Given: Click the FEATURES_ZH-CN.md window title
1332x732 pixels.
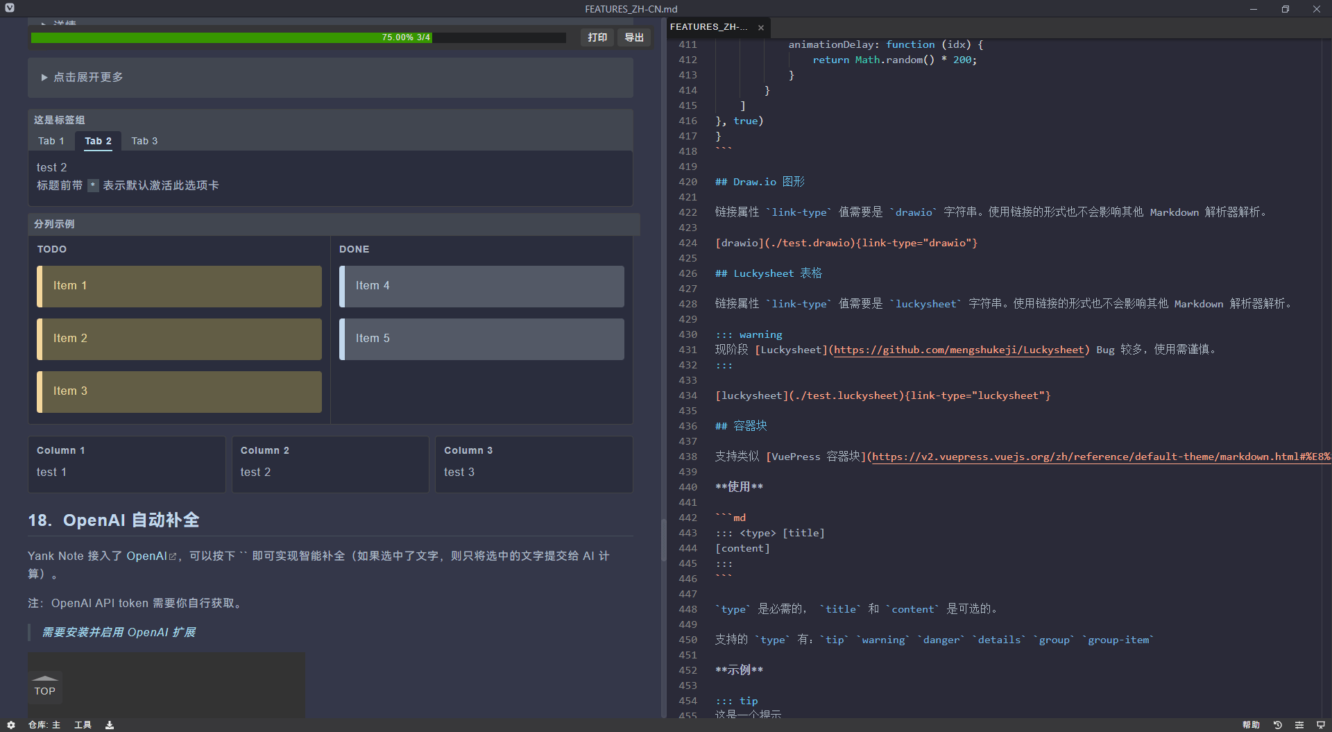Looking at the screenshot, I should pos(631,9).
